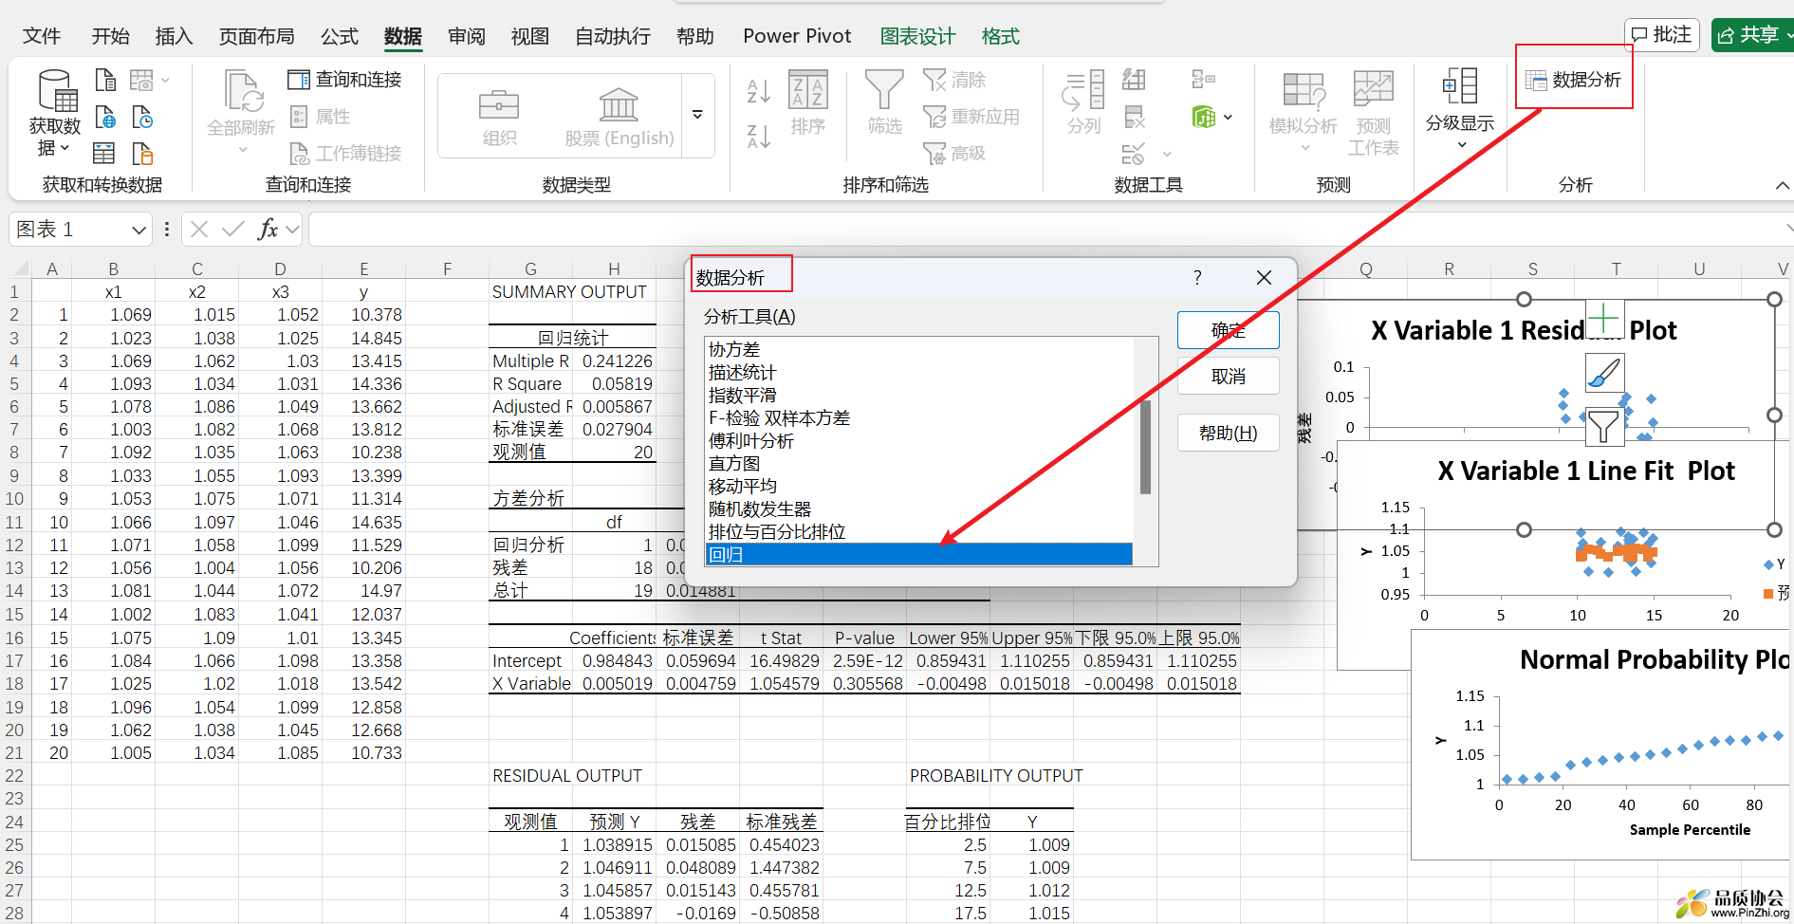Switch to the Insert (插入) tab

(174, 36)
